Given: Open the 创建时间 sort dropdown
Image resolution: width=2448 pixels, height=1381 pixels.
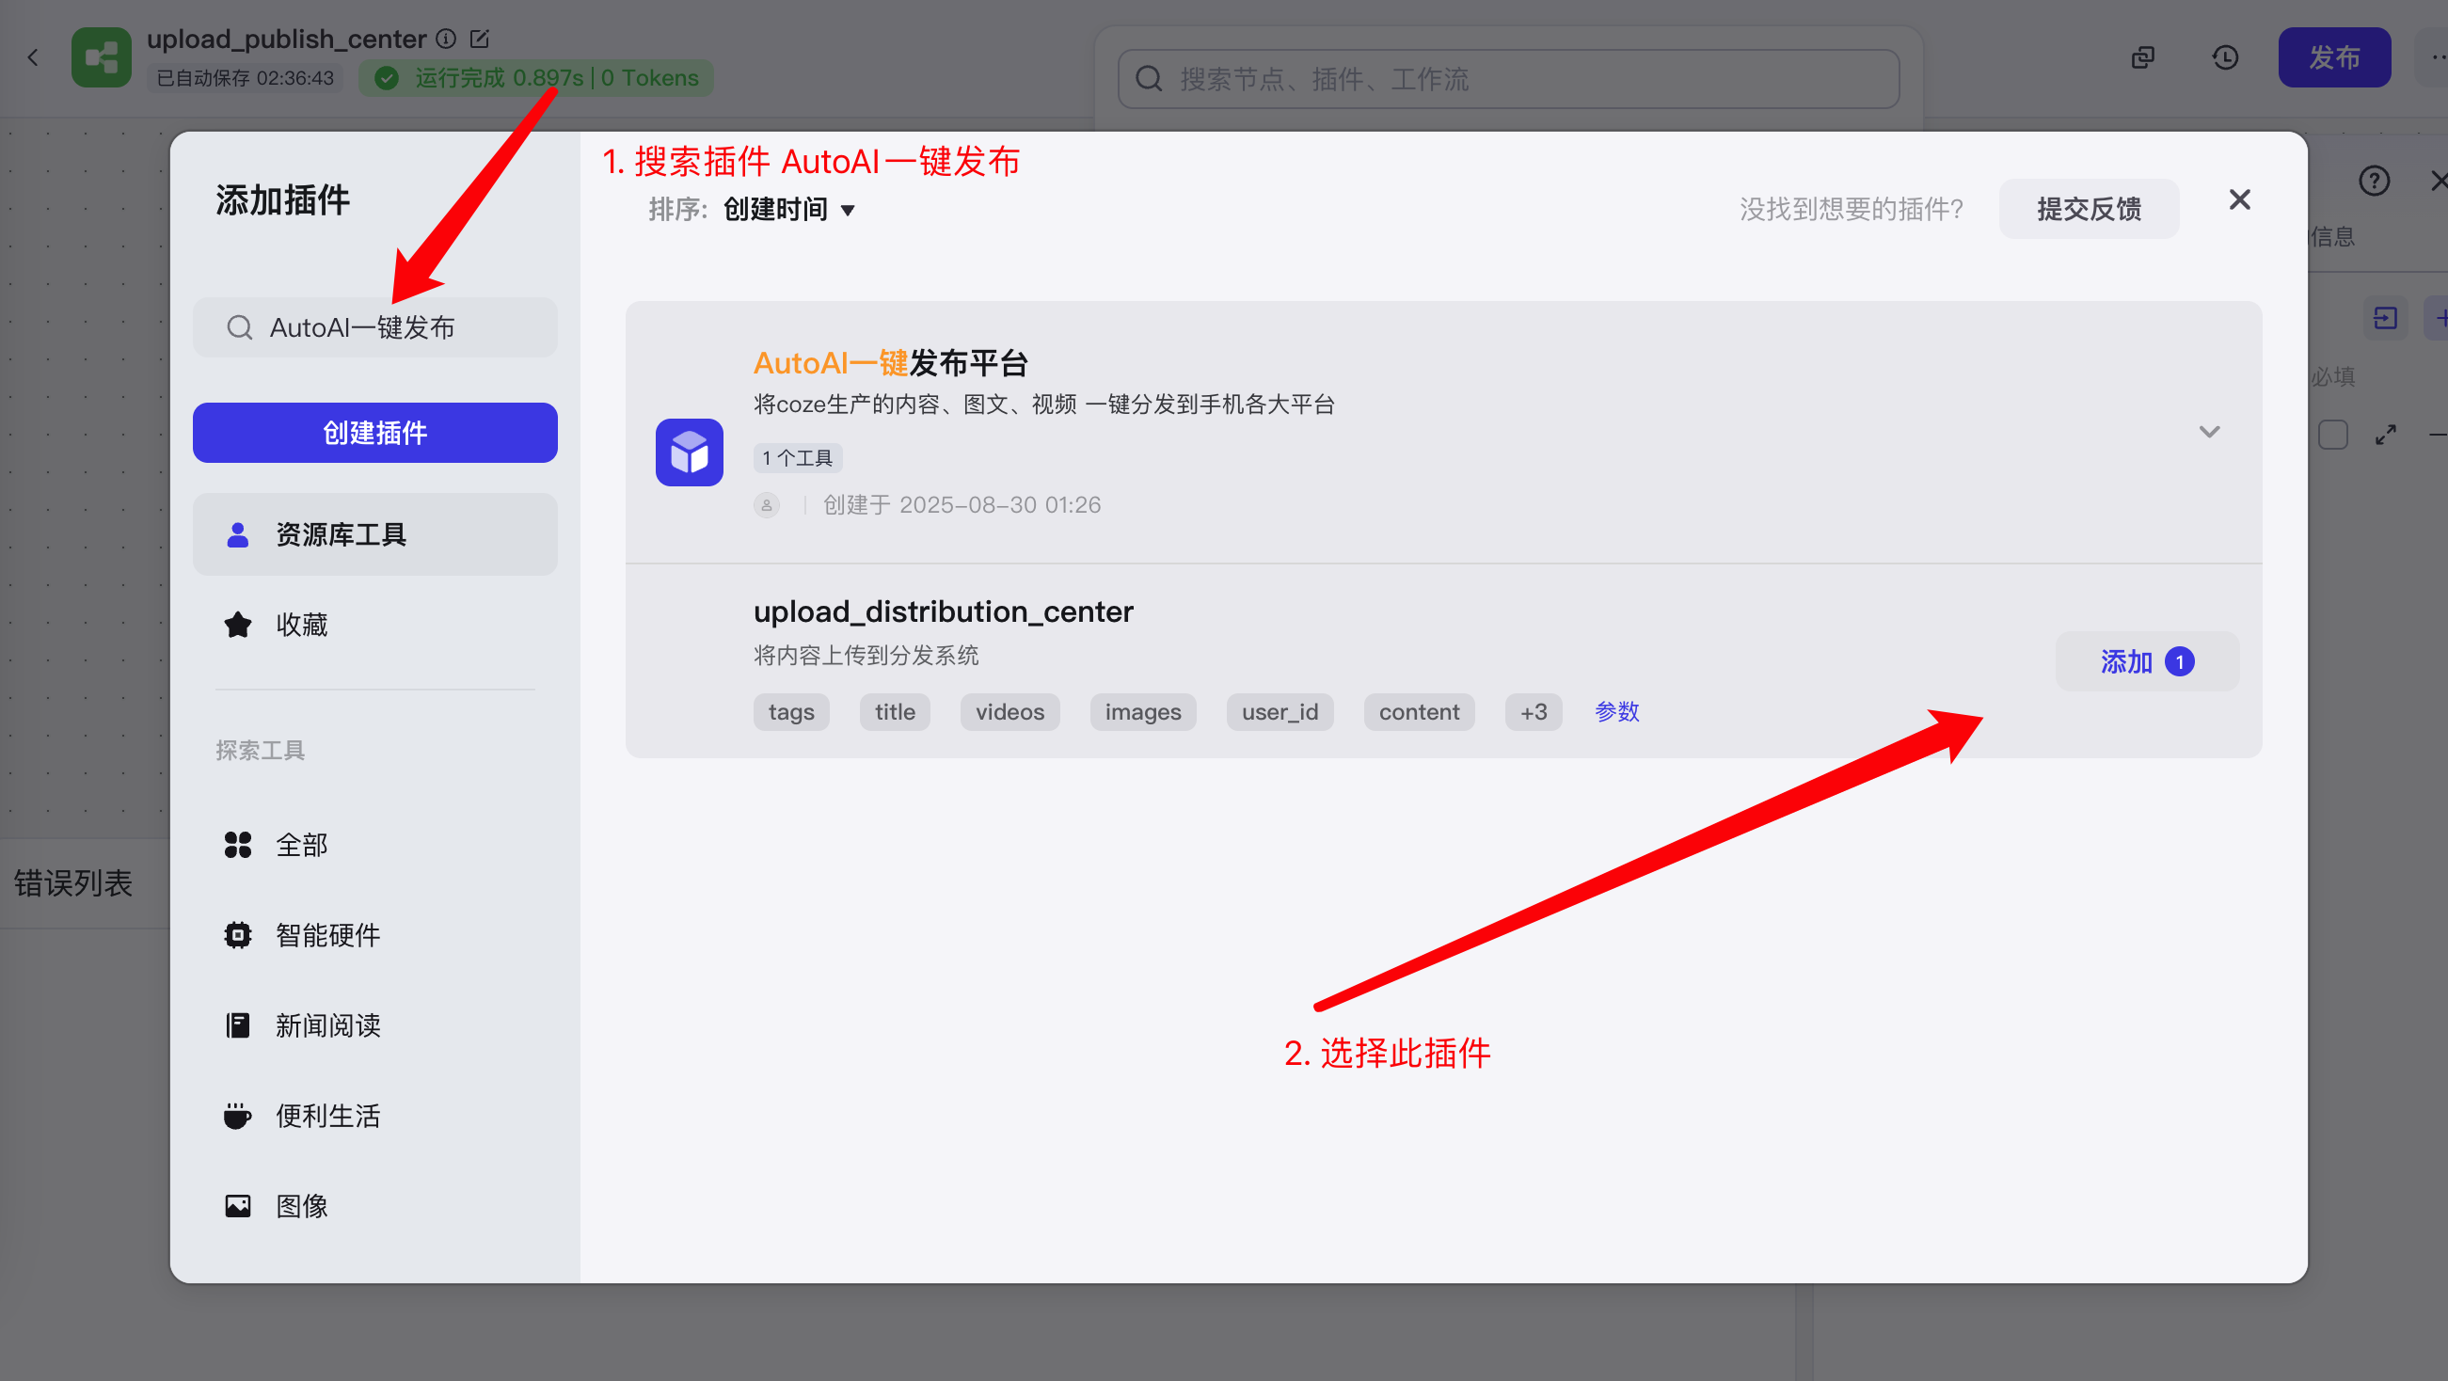Looking at the screenshot, I should coord(788,209).
